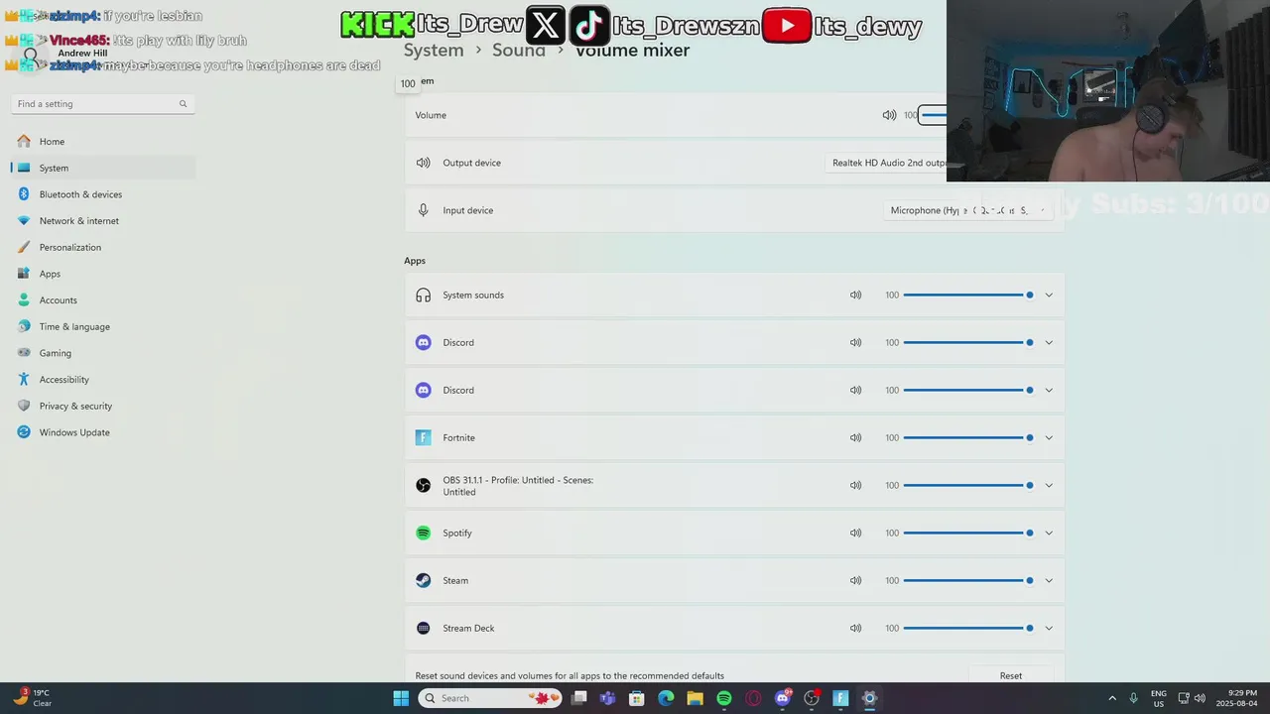
Task: Mute the master Volume speaker icon
Action: [x=889, y=115]
